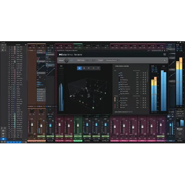Click the monitor icon below the green channel fader
Viewport: 185px width, 185px height.
point(80,134)
